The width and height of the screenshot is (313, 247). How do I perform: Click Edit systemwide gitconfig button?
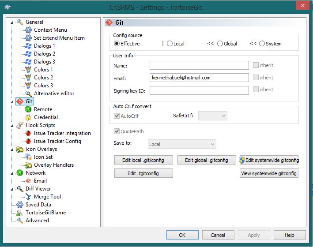coord(269,160)
